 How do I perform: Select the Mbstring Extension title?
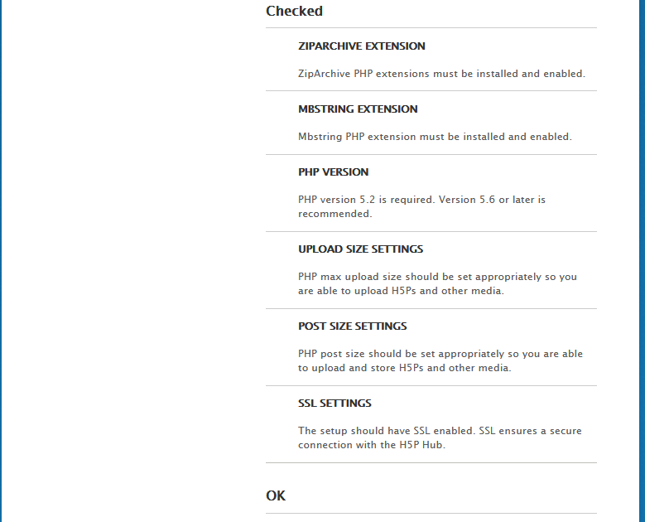tap(358, 109)
